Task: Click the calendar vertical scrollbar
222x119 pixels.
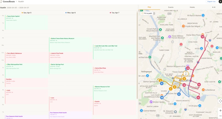Action: point(137,56)
